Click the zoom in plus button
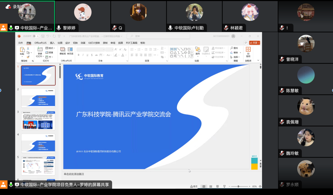 [x=250, y=186]
